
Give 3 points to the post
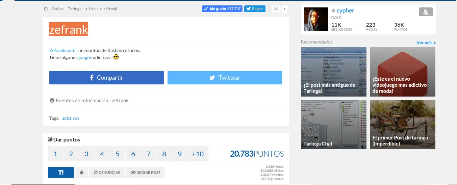point(86,154)
